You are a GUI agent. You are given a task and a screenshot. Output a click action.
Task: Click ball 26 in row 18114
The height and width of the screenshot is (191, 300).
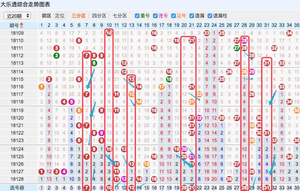tap(229, 72)
